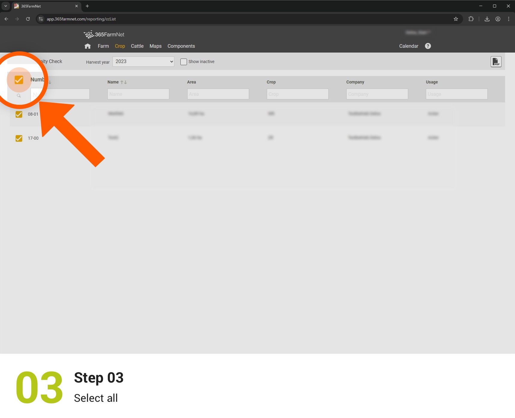Uncheck the row 08-01 checkbox

(19, 114)
